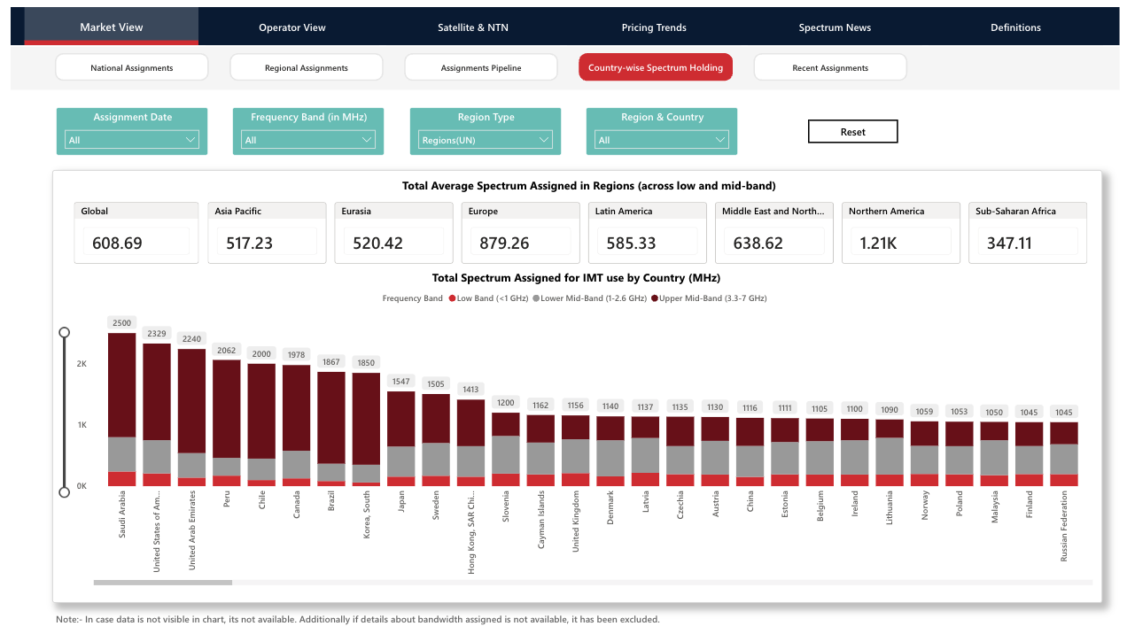Open the Frequency Band (in MHz) dropdown

308,140
